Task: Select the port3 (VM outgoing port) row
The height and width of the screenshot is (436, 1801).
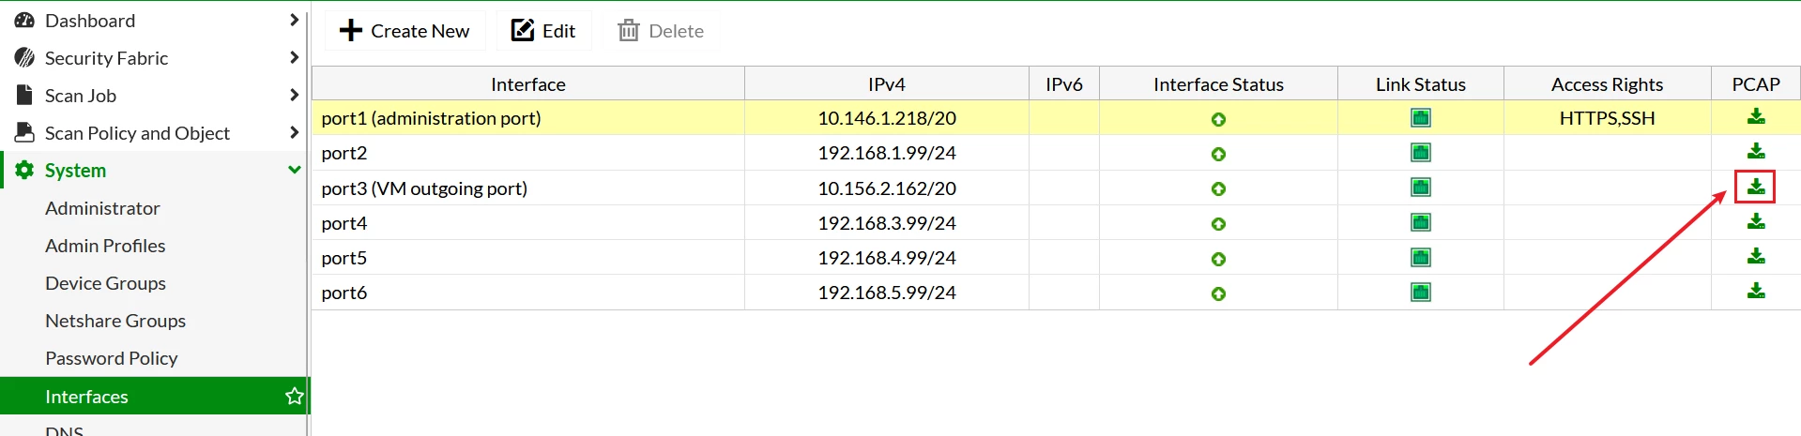Action: coord(1056,188)
